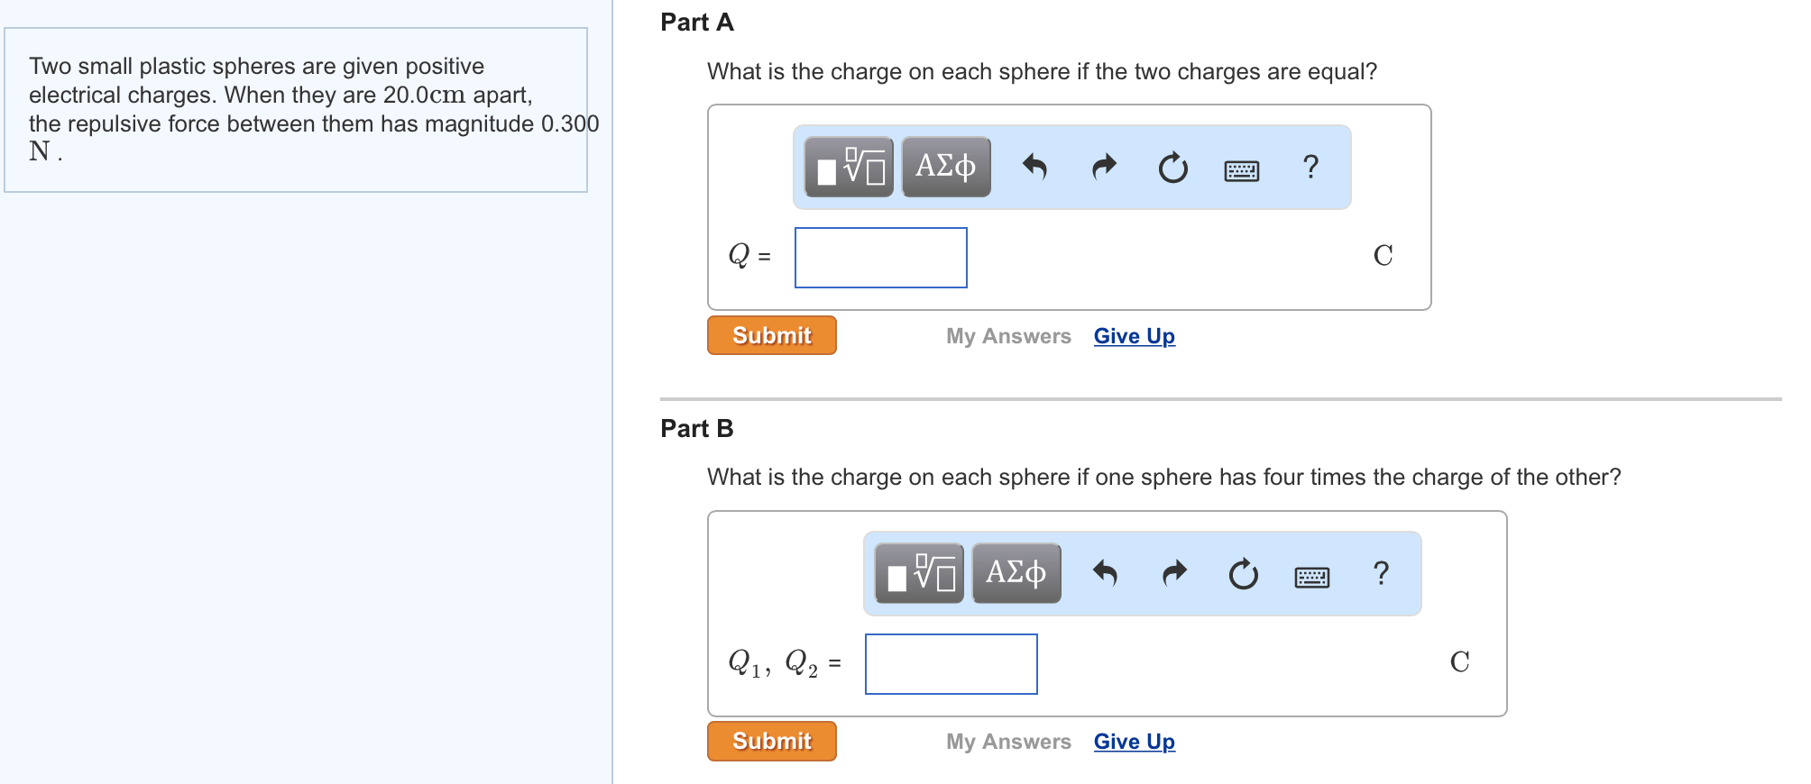Click redo arrow in Part B toolbar

pos(1174,574)
